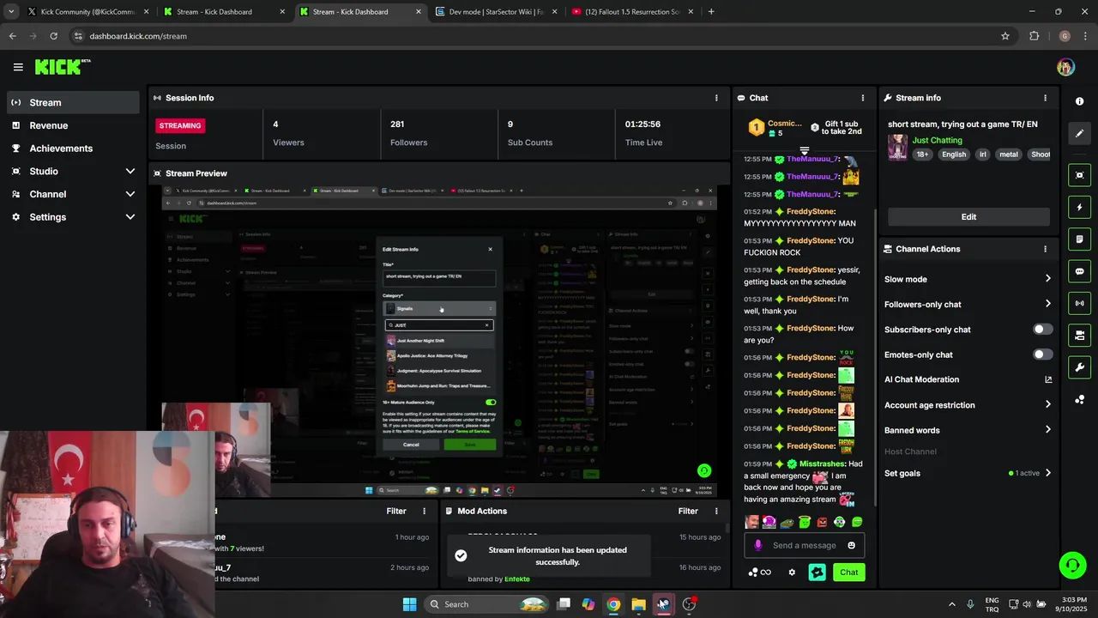Reload the browser page

click(x=53, y=36)
